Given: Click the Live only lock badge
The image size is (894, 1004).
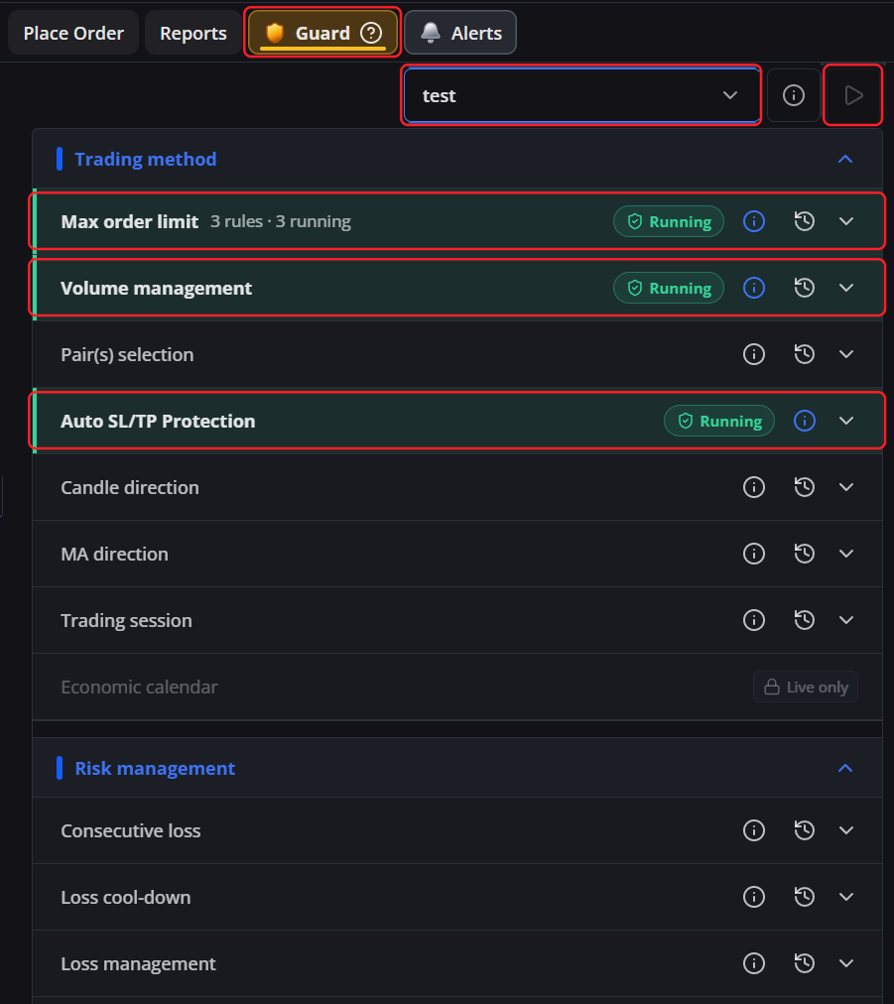Looking at the screenshot, I should coord(806,688).
